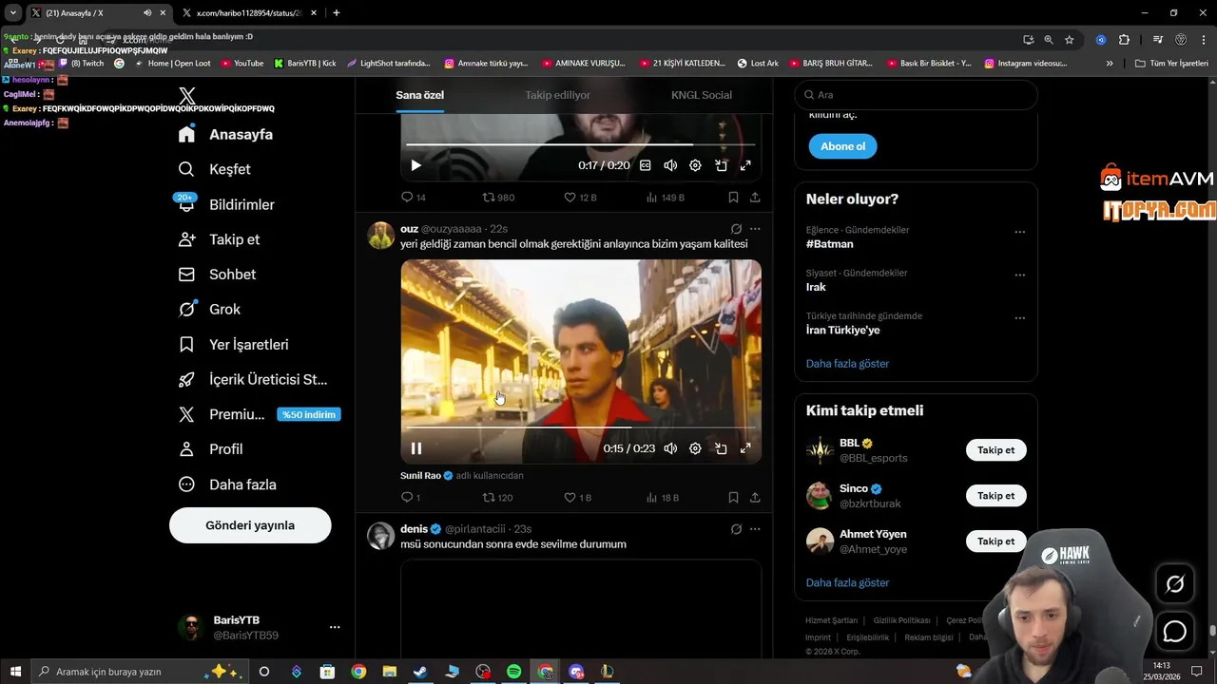The image size is (1217, 684).
Task: Reply to the post with 14 comments
Action: click(x=414, y=198)
